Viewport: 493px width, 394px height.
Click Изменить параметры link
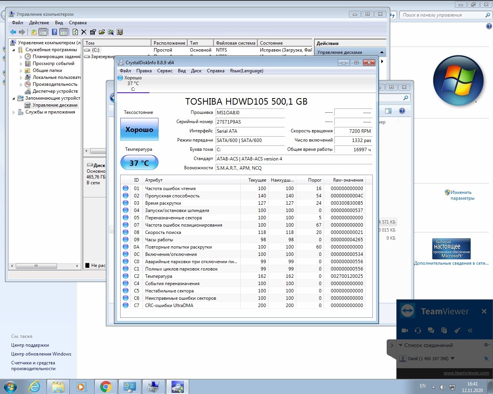click(462, 195)
